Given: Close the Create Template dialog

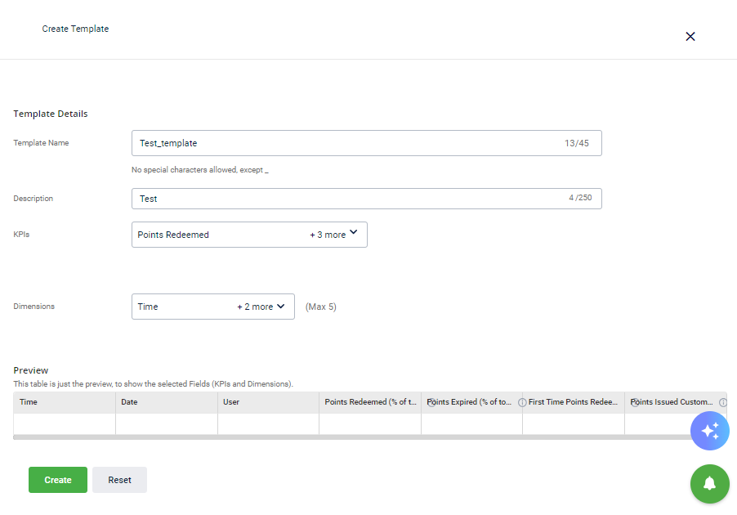Looking at the screenshot, I should click(690, 36).
